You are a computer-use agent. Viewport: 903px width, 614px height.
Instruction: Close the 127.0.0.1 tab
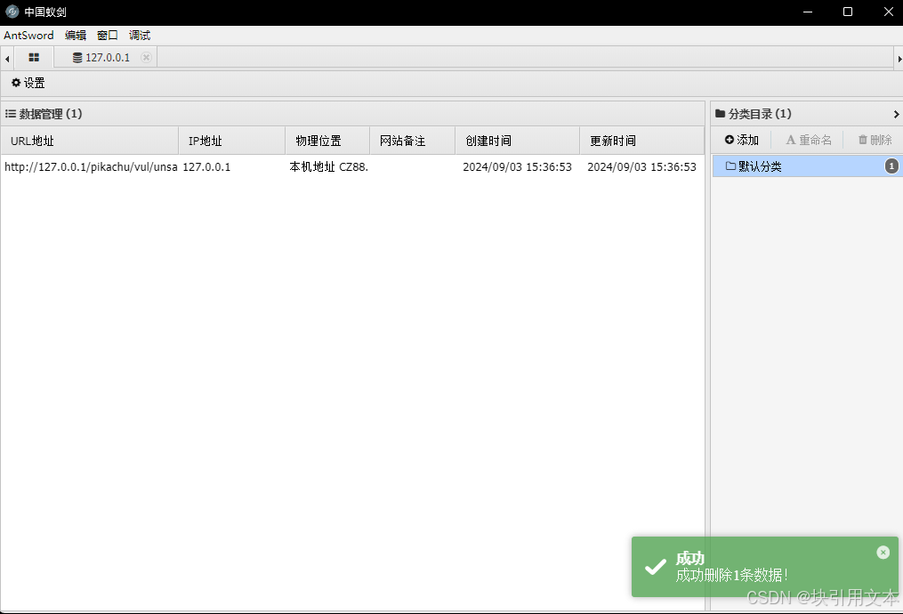pyautogui.click(x=146, y=57)
